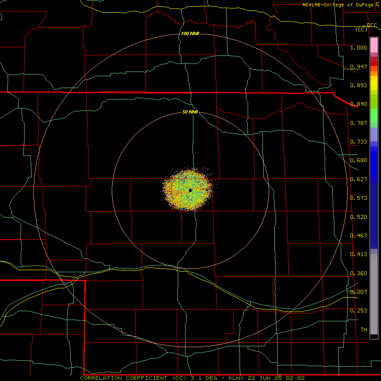Select the 0.360 legend value

point(359,273)
